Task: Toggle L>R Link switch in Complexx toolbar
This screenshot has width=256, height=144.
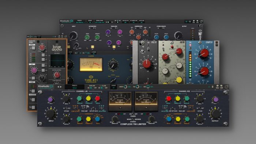Action: point(103,88)
